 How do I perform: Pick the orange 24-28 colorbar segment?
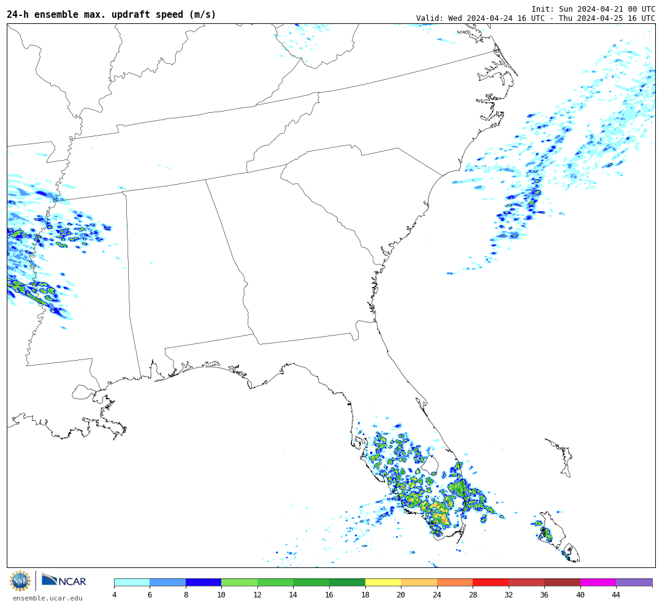(x=455, y=582)
